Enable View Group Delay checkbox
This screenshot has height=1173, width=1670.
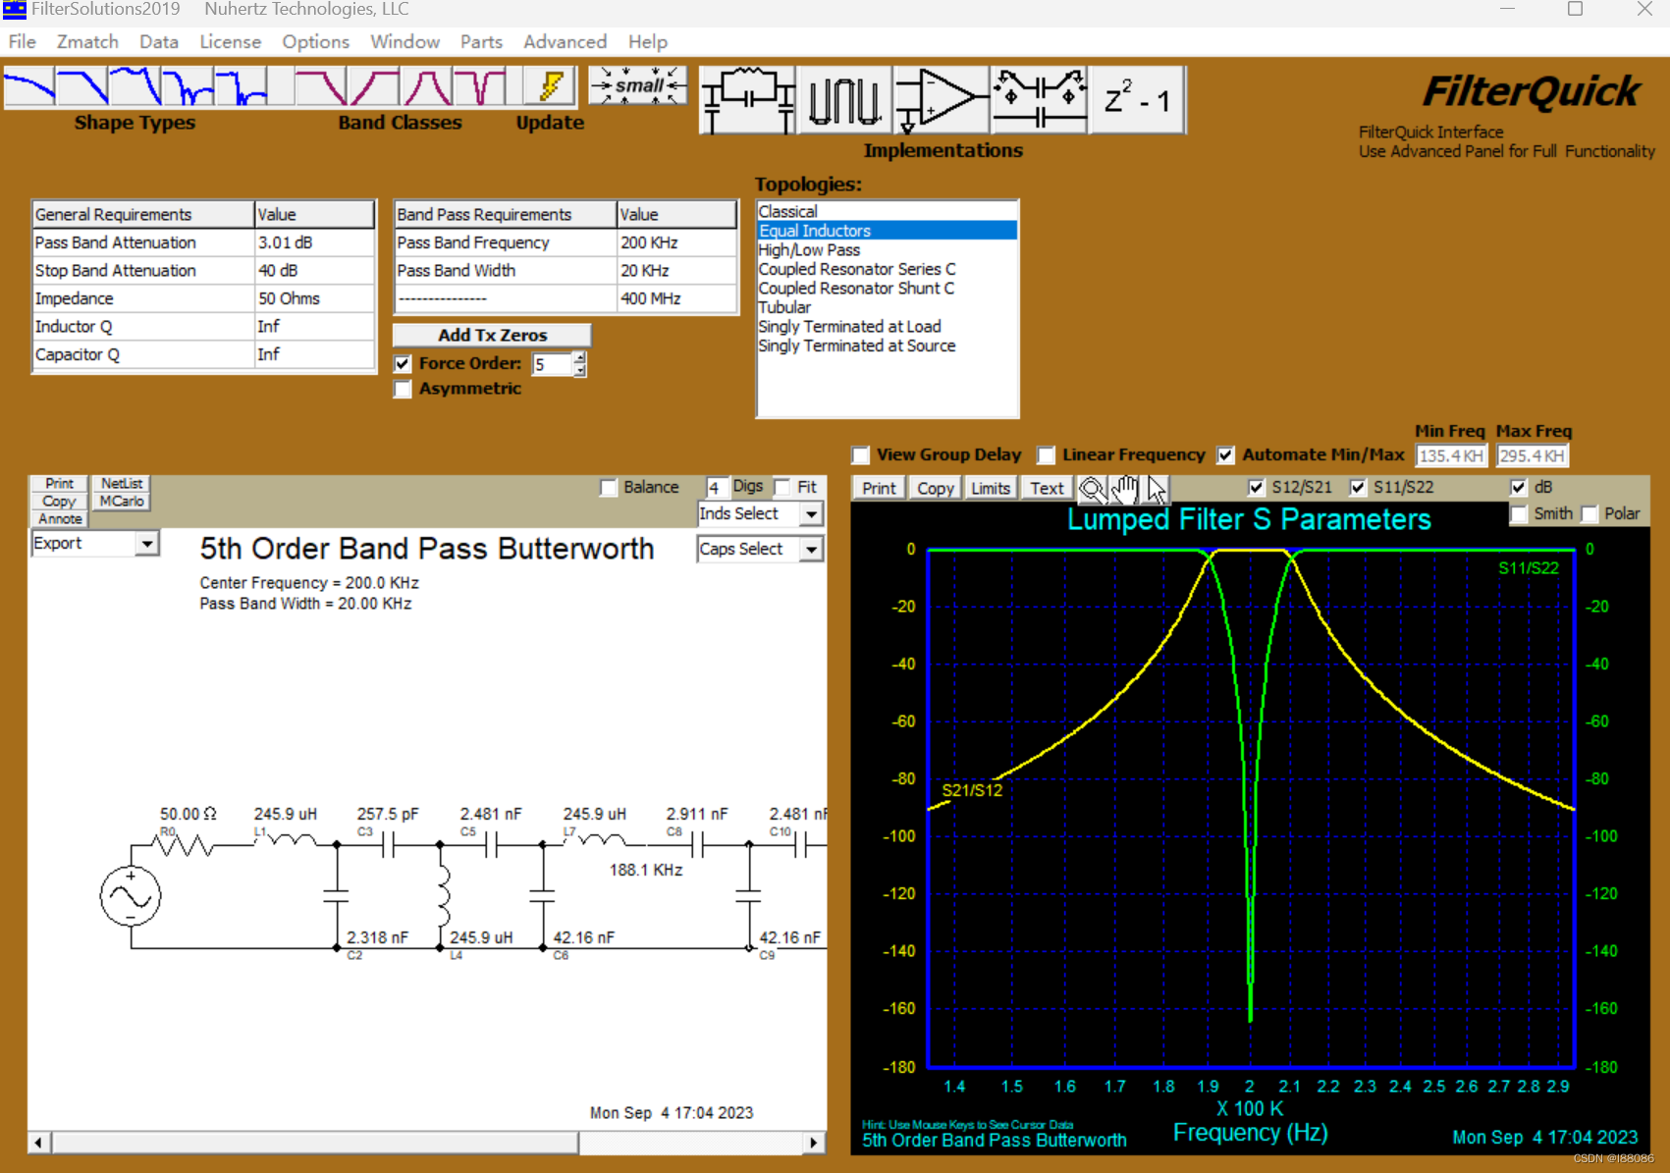pos(861,455)
